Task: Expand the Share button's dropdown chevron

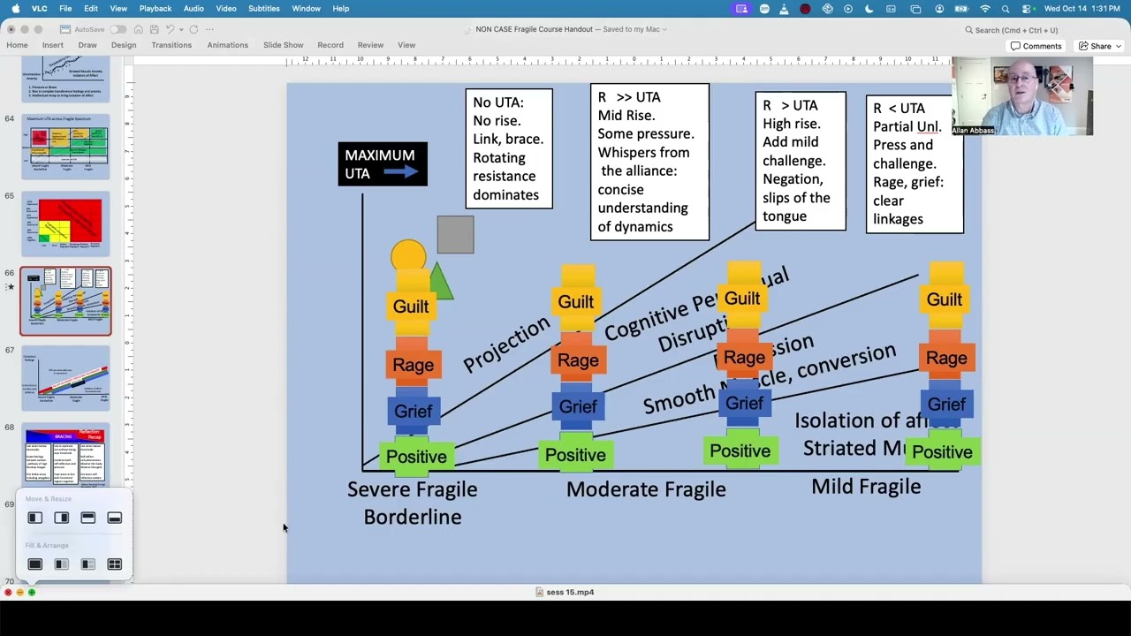Action: pyautogui.click(x=1119, y=46)
